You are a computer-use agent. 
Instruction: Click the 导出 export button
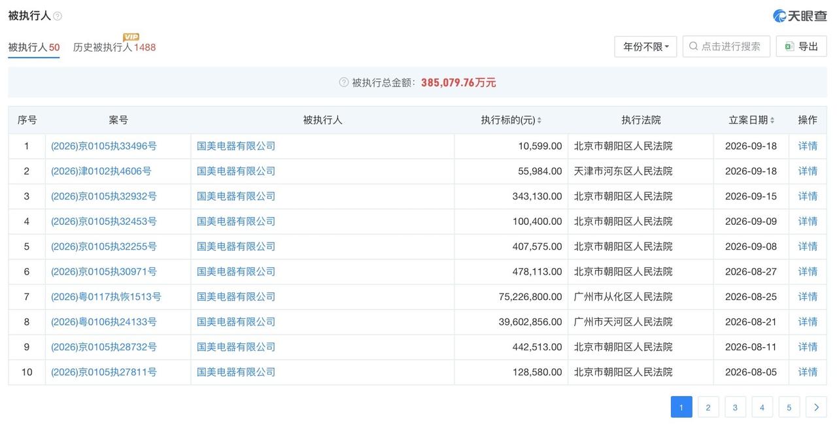802,46
